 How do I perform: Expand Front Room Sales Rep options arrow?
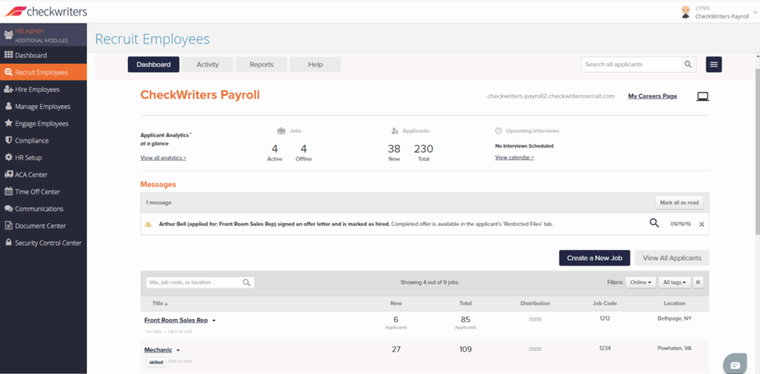(x=214, y=321)
